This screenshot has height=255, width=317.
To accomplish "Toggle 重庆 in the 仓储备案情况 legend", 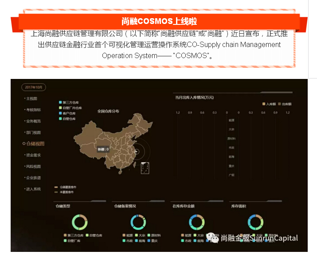I will click(x=153, y=241).
